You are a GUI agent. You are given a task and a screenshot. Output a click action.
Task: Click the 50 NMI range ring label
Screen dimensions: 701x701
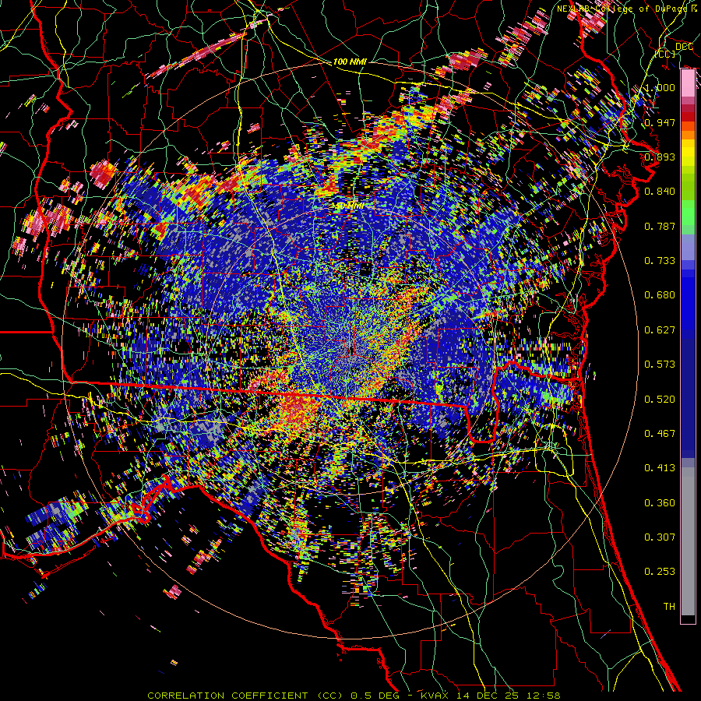(x=350, y=206)
